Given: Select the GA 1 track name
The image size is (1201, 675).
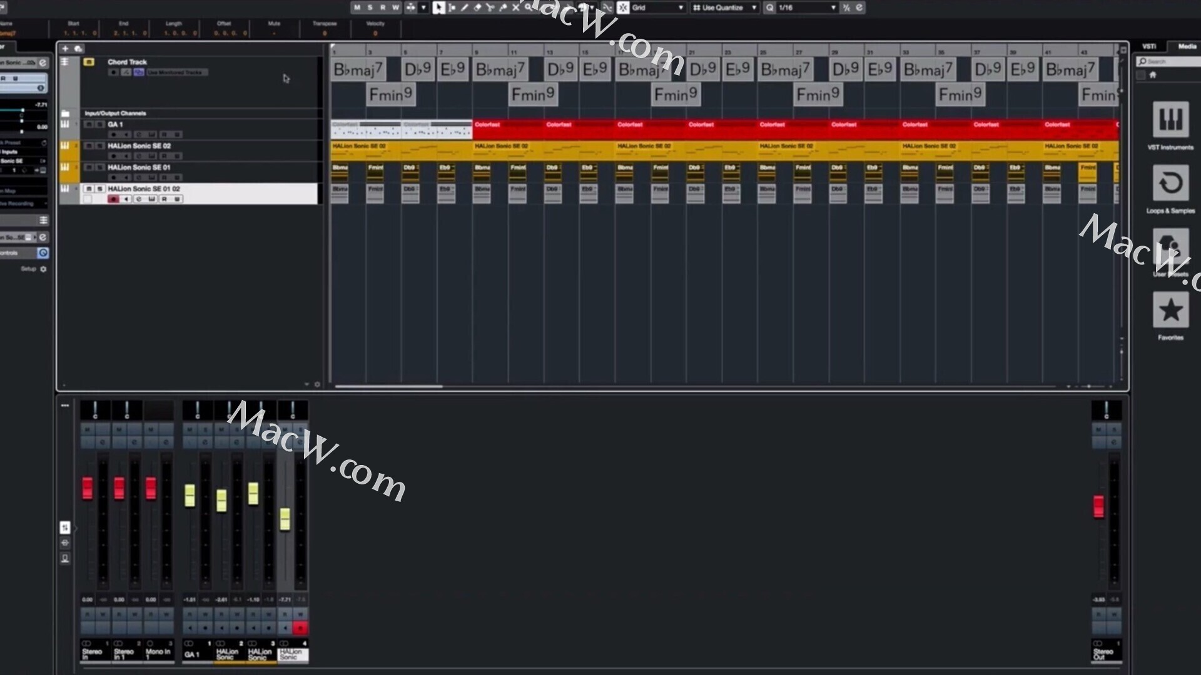Looking at the screenshot, I should [x=115, y=124].
